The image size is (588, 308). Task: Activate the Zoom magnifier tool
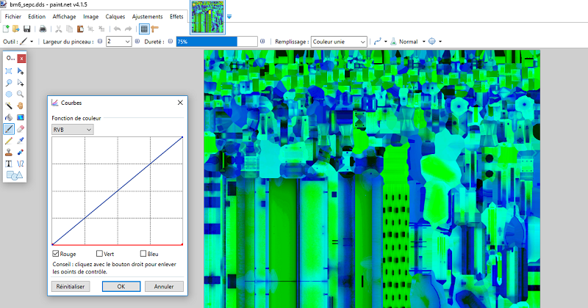click(21, 95)
